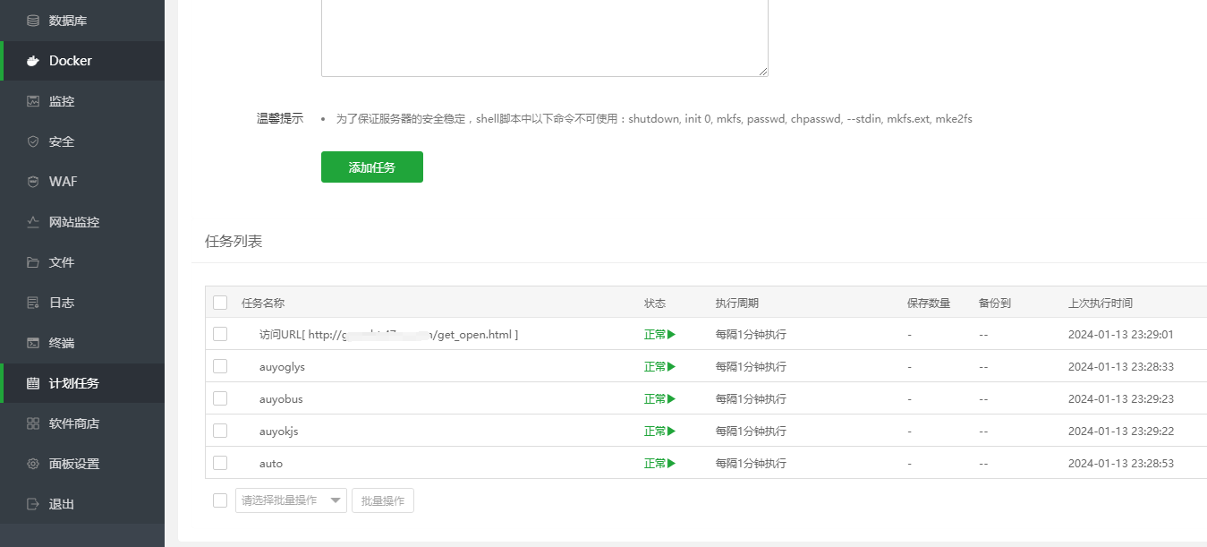Click the WAF shield icon
The height and width of the screenshot is (547, 1207).
point(33,182)
